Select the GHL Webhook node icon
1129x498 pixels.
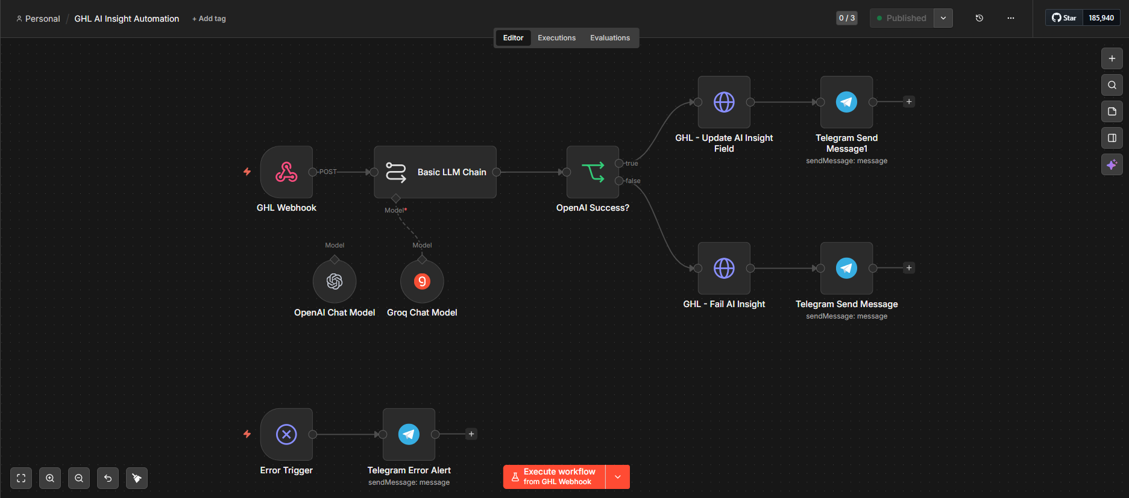[286, 172]
